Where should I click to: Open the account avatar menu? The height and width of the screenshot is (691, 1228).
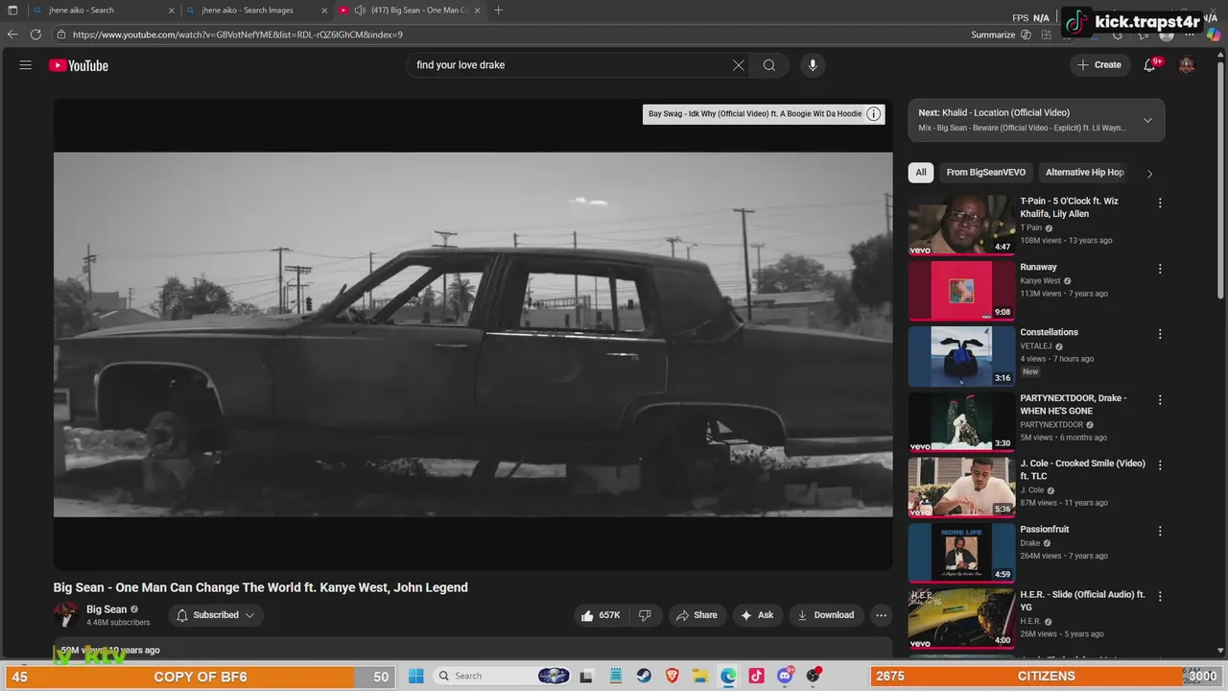[1187, 65]
